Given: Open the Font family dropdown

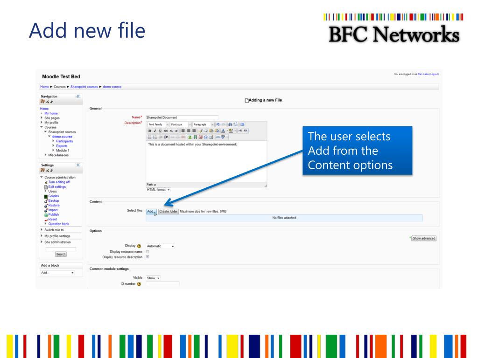Looking at the screenshot, I should [158, 124].
